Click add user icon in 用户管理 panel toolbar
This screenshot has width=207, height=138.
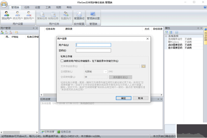2,32
